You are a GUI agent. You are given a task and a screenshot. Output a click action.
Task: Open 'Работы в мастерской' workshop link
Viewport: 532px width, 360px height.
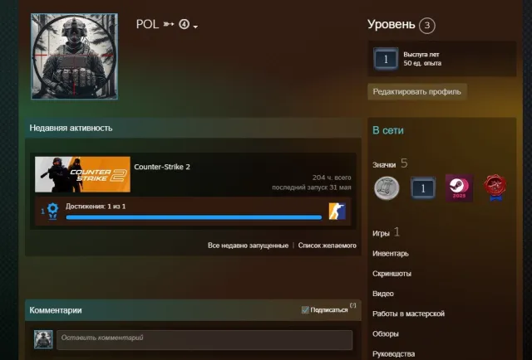click(x=408, y=314)
